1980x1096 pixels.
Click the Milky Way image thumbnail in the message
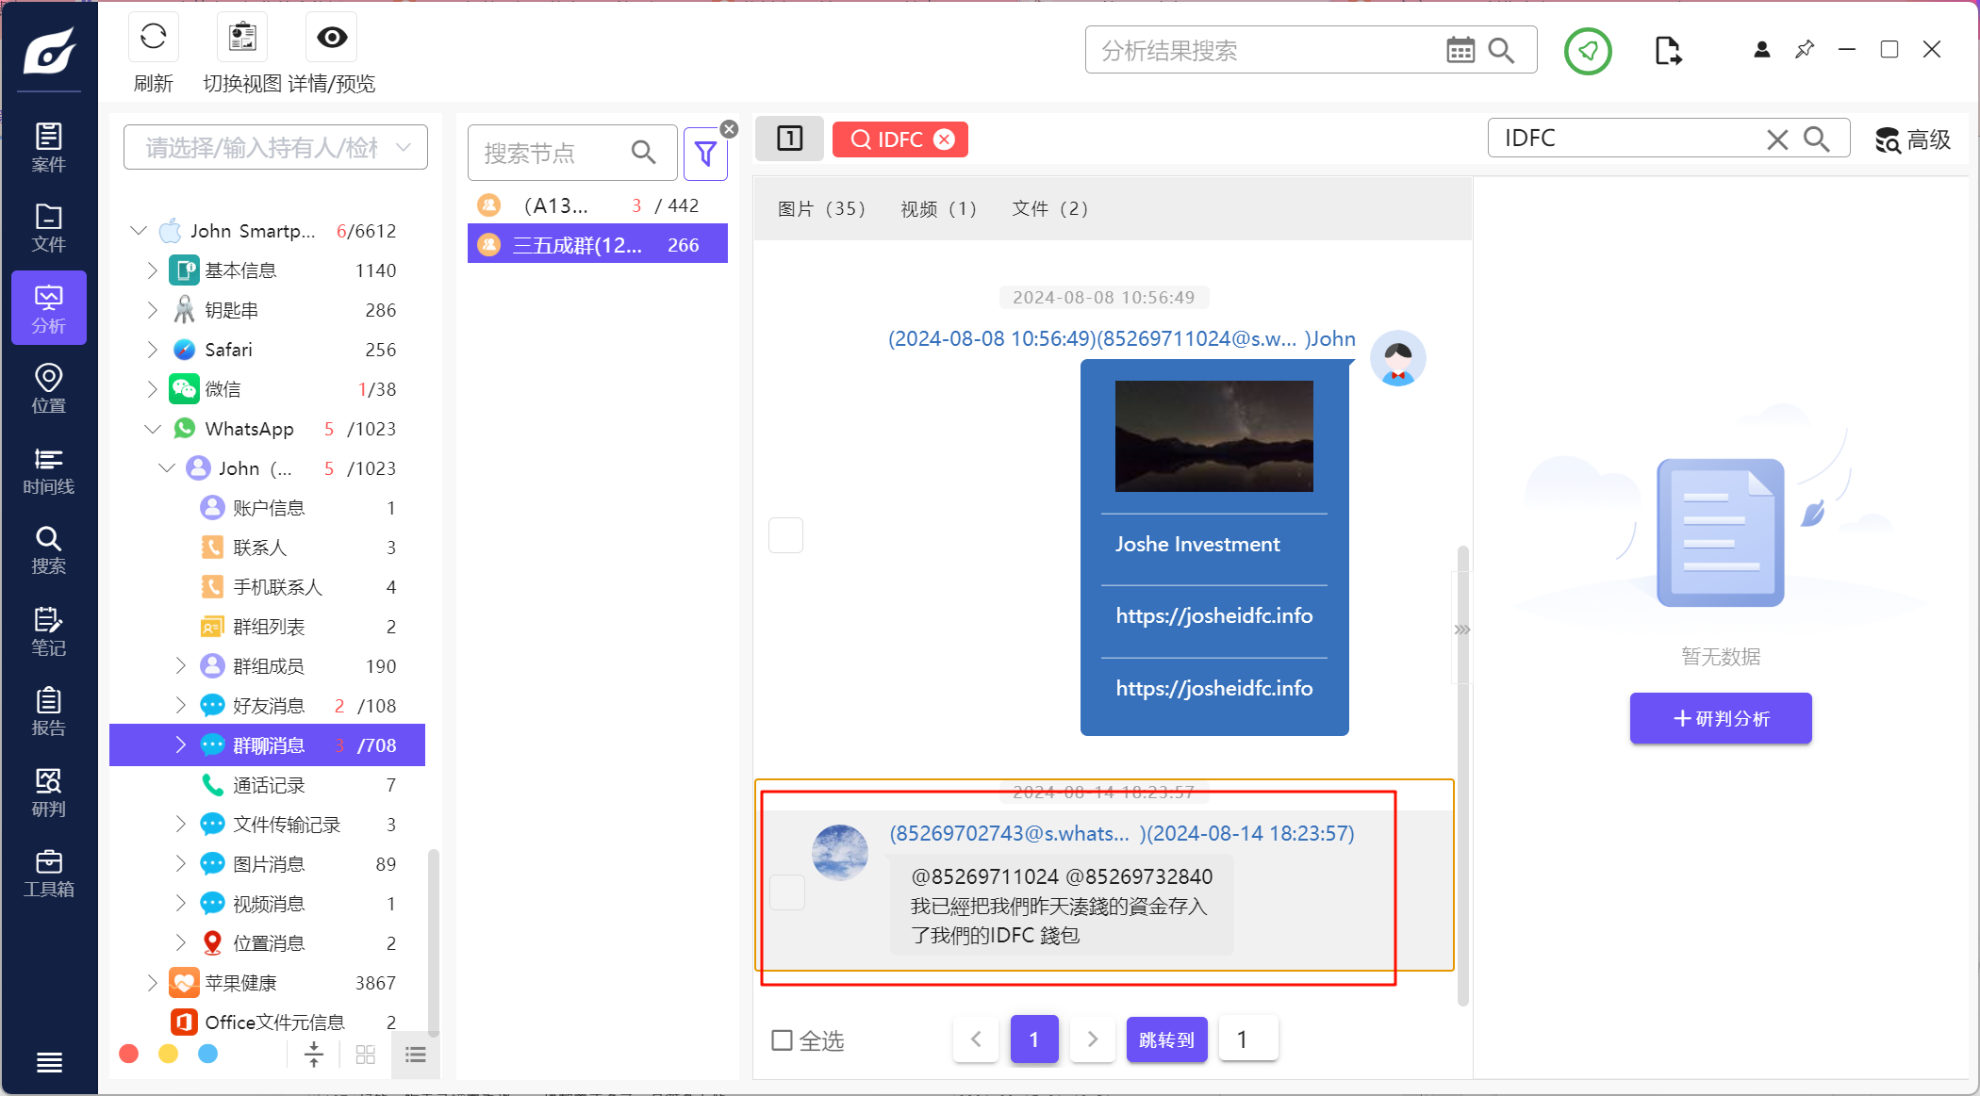coord(1213,435)
